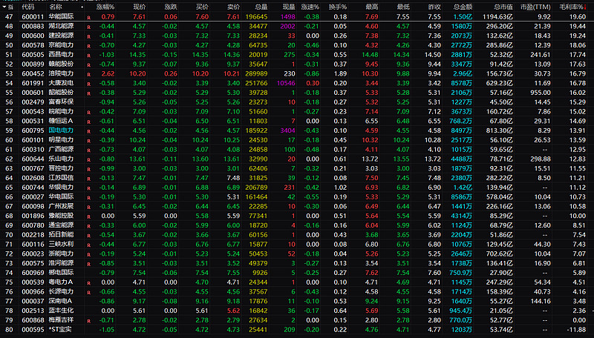Sort by 总市值 column header
The width and height of the screenshot is (594, 338).
(503, 7)
